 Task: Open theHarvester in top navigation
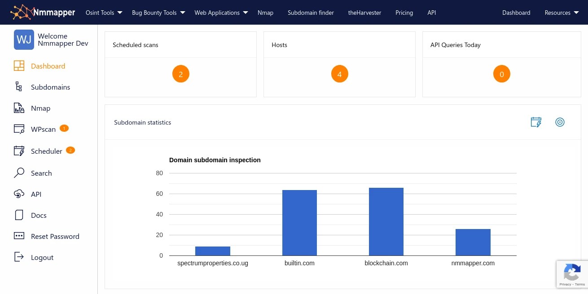pos(364,13)
